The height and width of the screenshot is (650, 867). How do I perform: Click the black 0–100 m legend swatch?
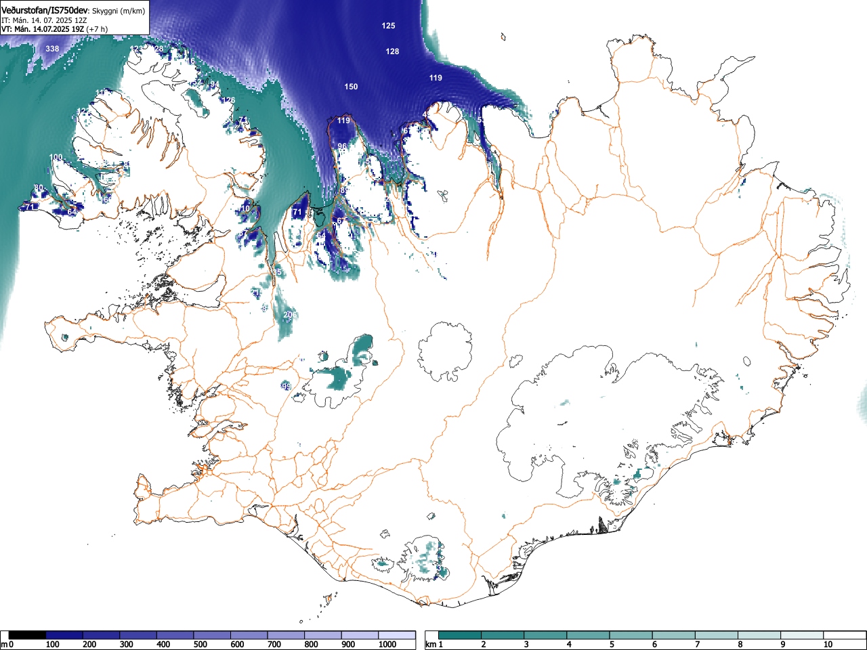point(27,635)
